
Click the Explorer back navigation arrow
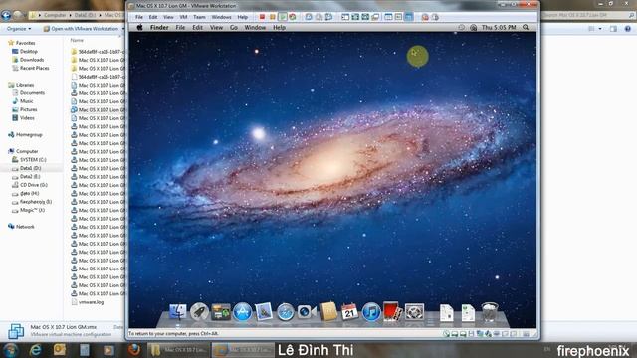(6, 15)
